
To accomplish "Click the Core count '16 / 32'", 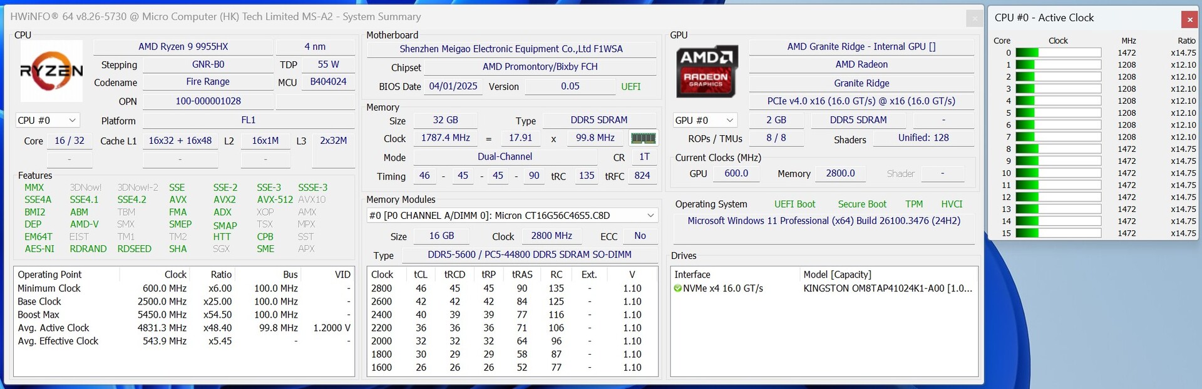I will coord(69,141).
